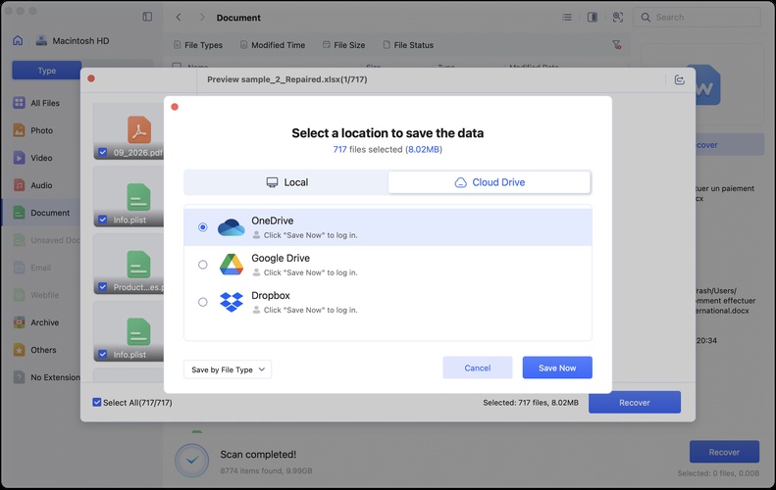The height and width of the screenshot is (490, 776).
Task: Switch to list view icon
Action: [x=567, y=18]
